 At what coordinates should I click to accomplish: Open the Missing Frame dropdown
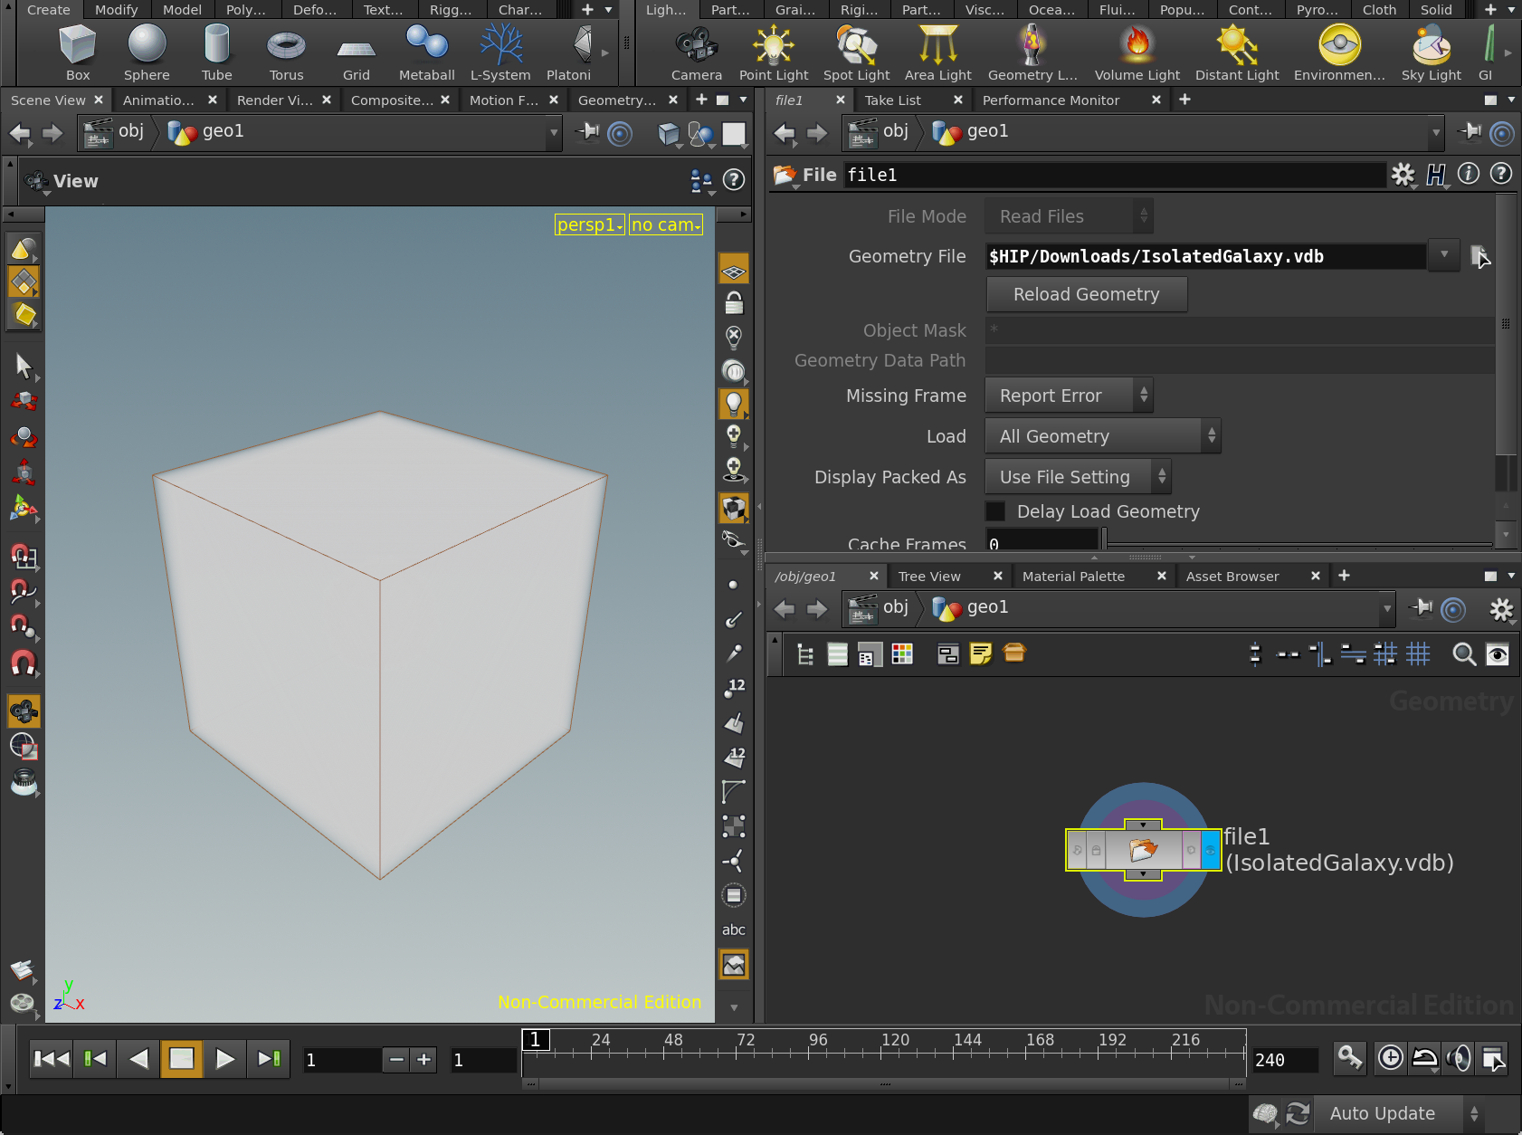(1069, 396)
